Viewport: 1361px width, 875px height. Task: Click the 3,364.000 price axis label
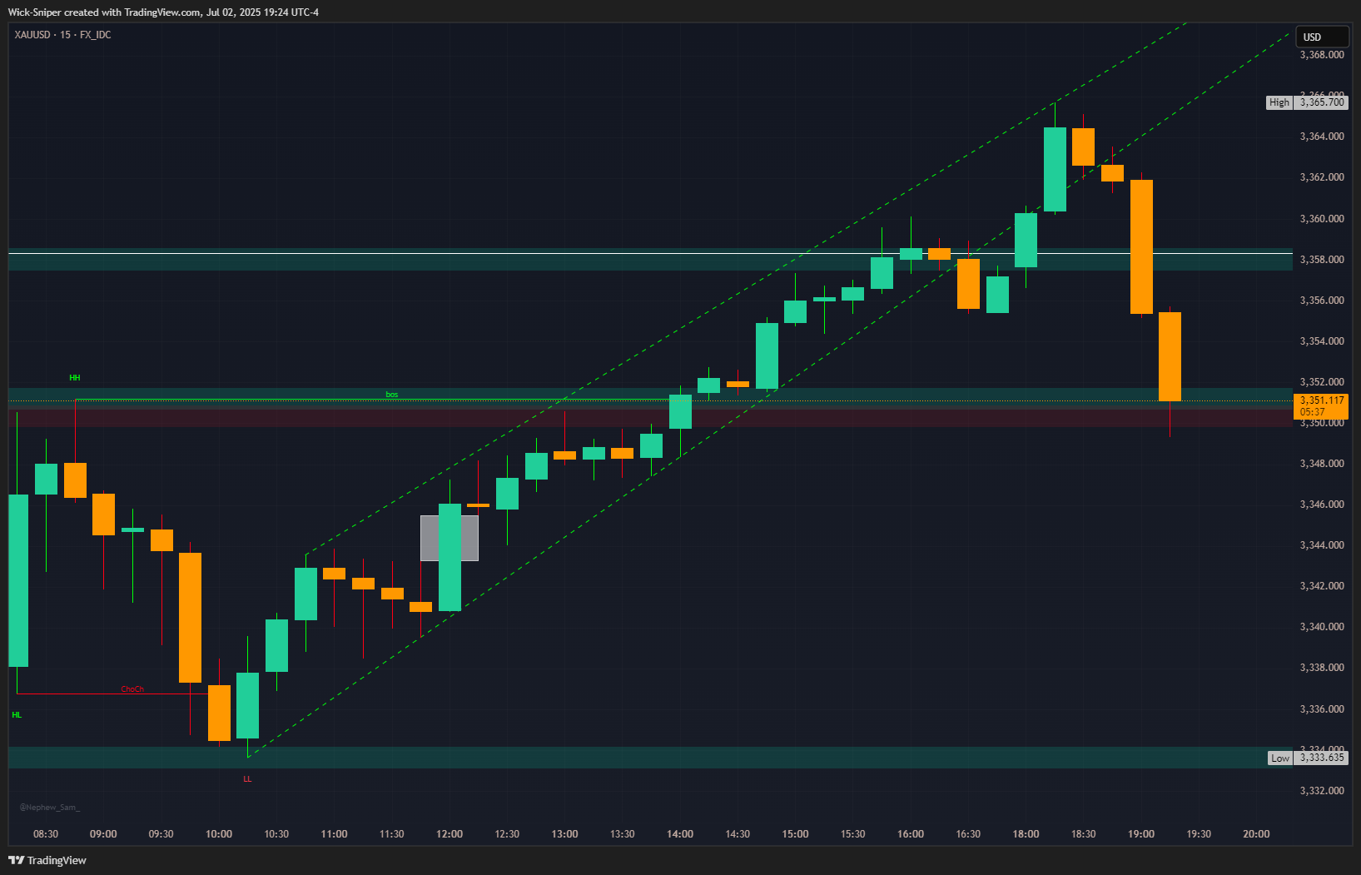[1322, 137]
